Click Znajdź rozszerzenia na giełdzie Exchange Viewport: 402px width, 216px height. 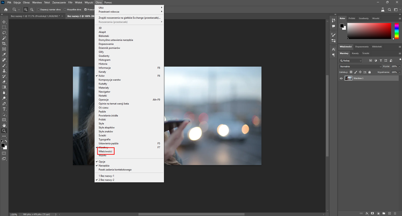[129, 18]
